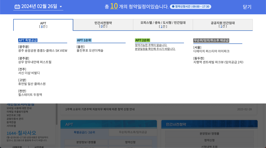The height and width of the screenshot is (148, 266).
Task: Open 사이트맵 link
Action: pos(11,126)
